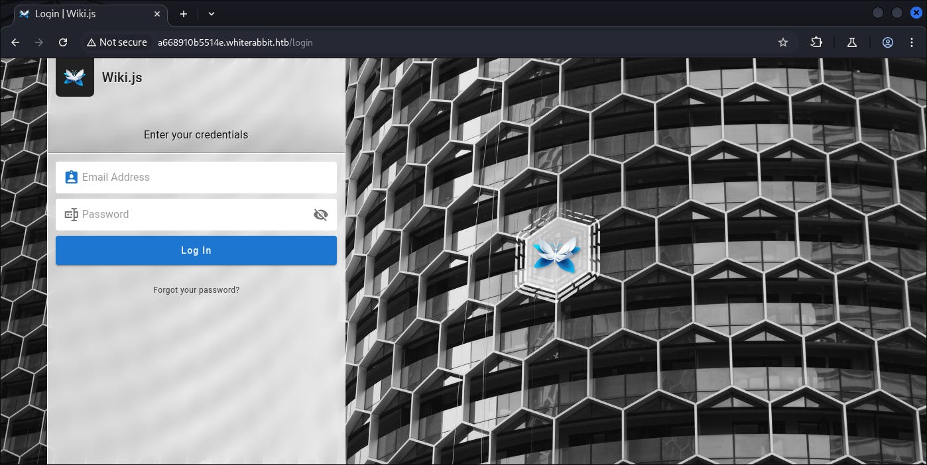
Task: Expand the tab search dropdown chevron
Action: tap(212, 14)
